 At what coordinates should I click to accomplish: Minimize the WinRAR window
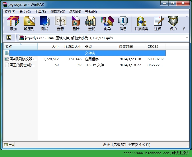click(x=165, y=3)
